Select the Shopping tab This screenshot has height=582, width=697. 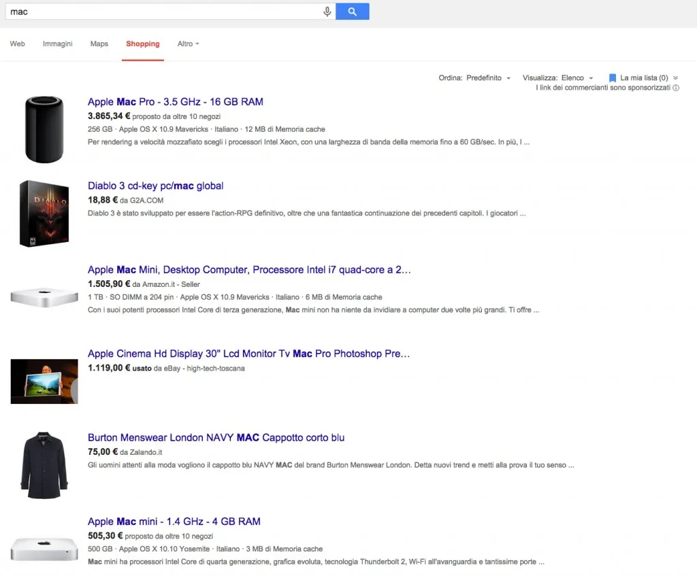click(142, 44)
